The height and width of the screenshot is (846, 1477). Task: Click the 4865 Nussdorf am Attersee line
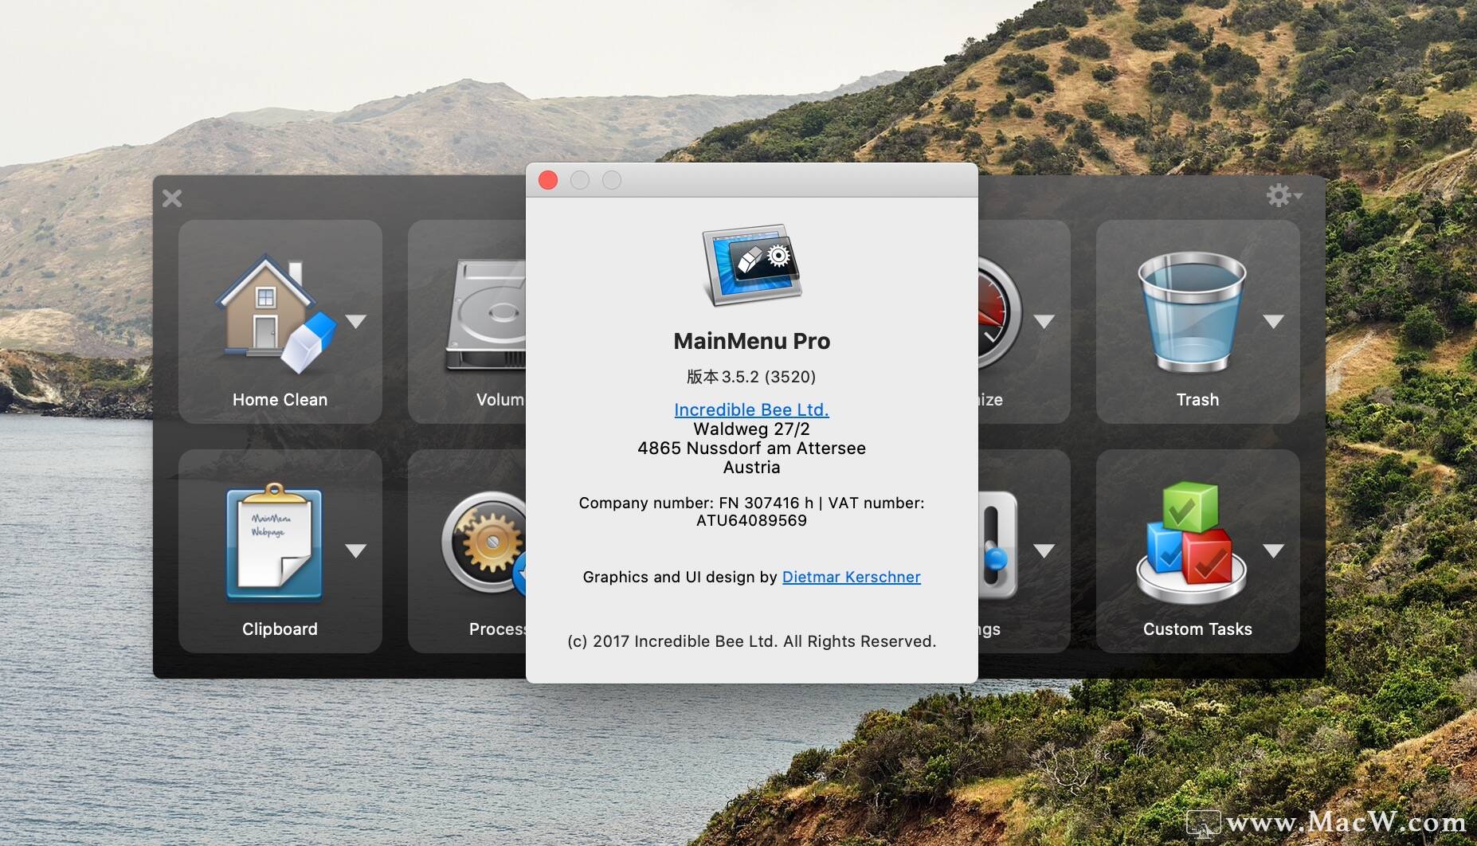pos(751,448)
